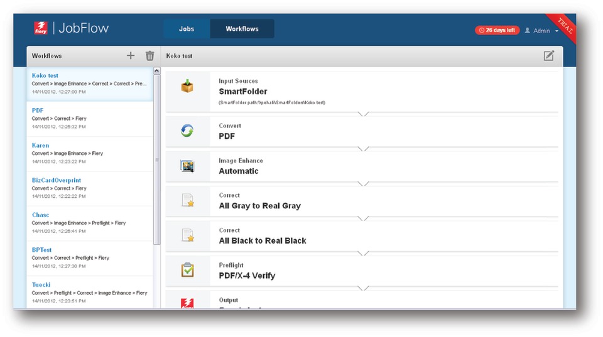The width and height of the screenshot is (603, 337).
Task: Click BPTest's 12:27:30 PM timestamp
Action: (59, 266)
